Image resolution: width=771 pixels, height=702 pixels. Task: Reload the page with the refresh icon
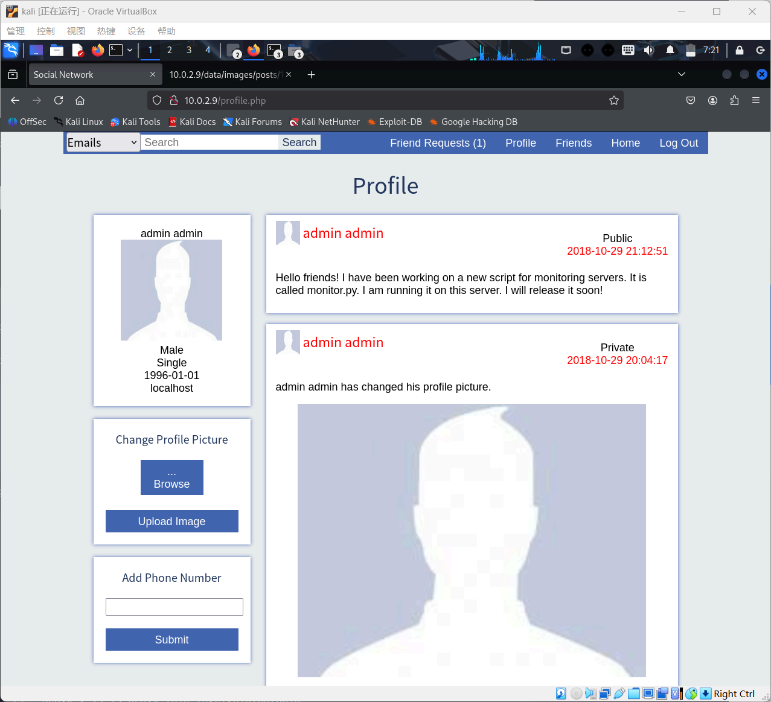pos(59,100)
